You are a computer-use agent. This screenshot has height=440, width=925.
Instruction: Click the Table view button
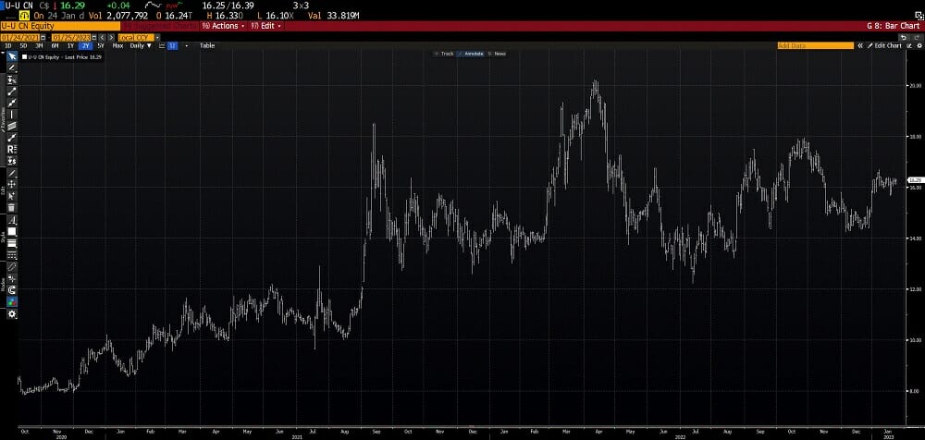pyautogui.click(x=207, y=44)
